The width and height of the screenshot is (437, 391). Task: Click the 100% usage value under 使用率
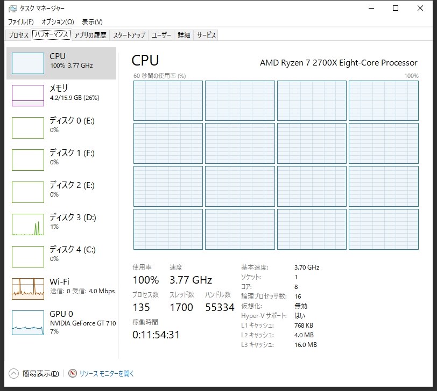pos(146,280)
